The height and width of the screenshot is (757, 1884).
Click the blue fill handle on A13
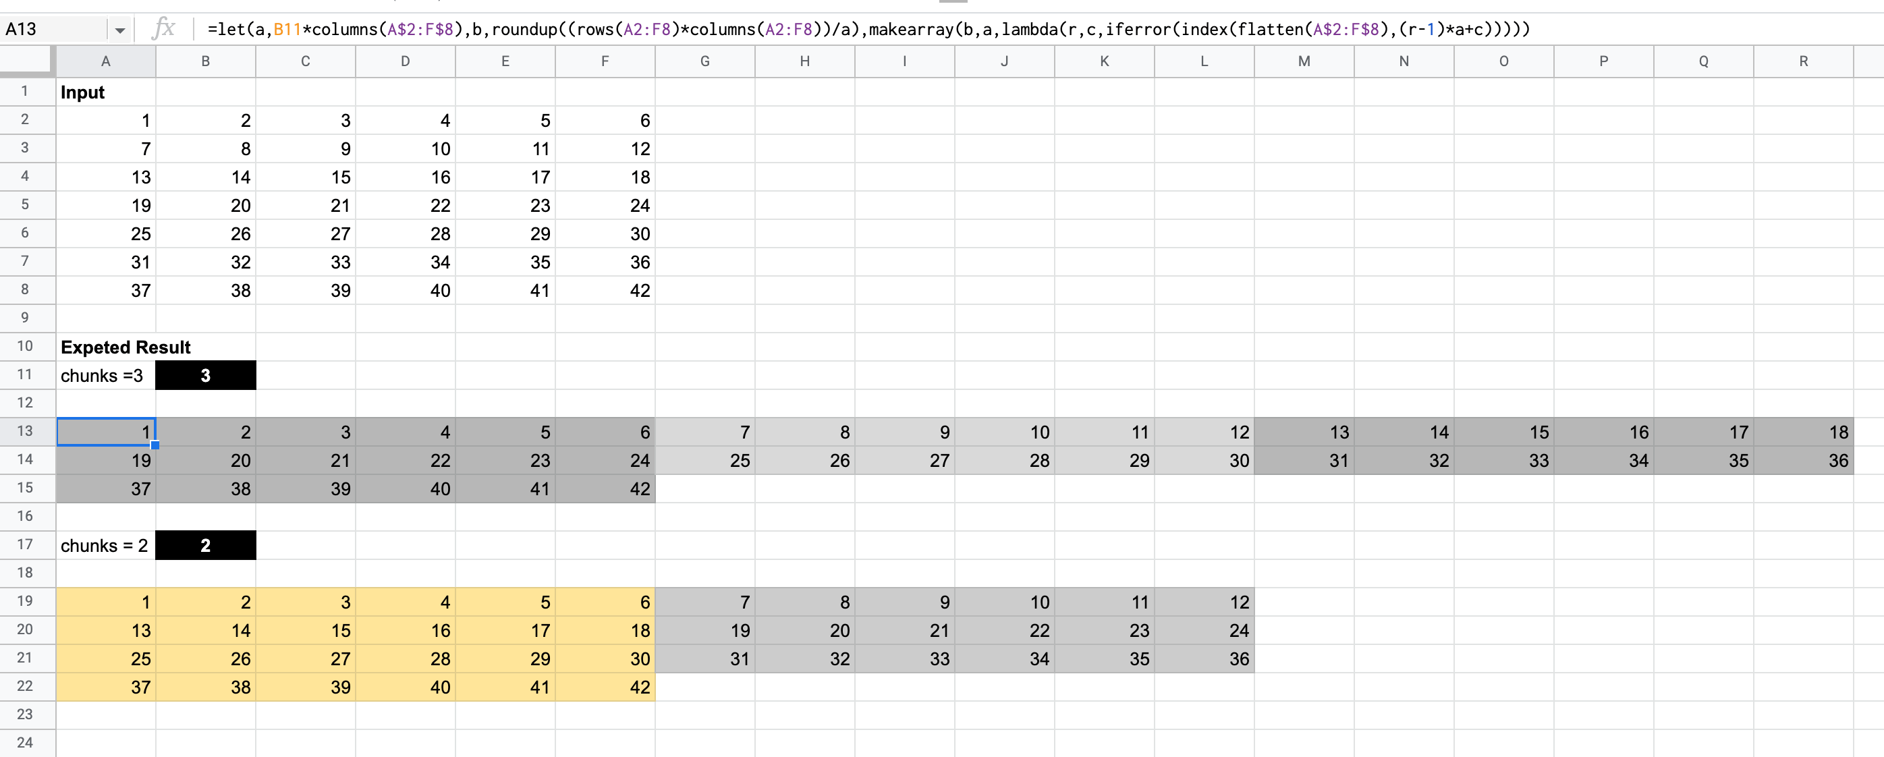pyautogui.click(x=155, y=445)
